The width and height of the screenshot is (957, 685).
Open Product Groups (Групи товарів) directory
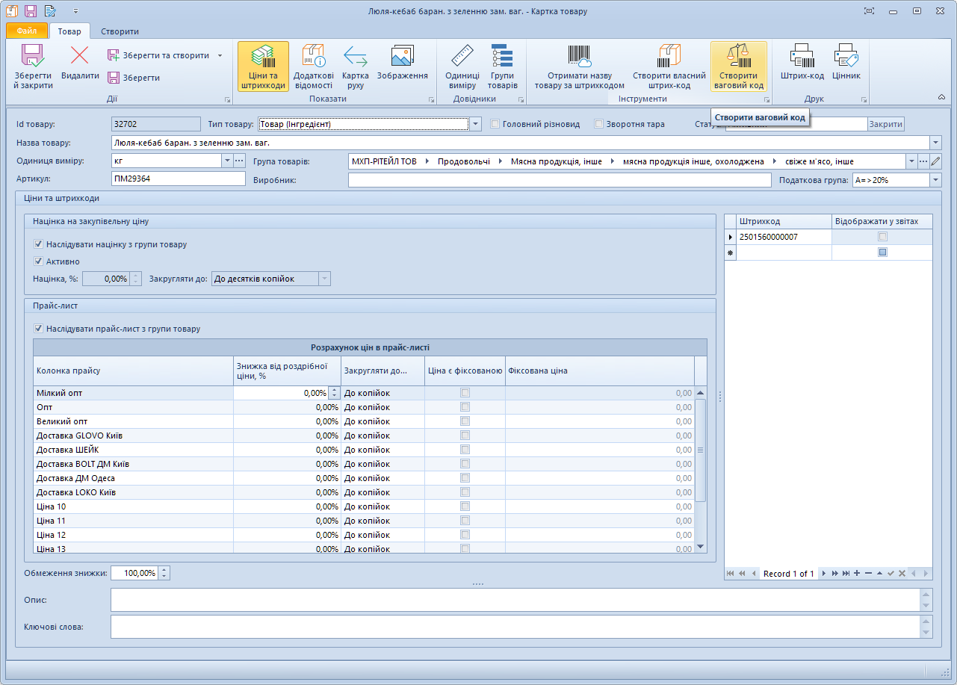click(x=502, y=66)
